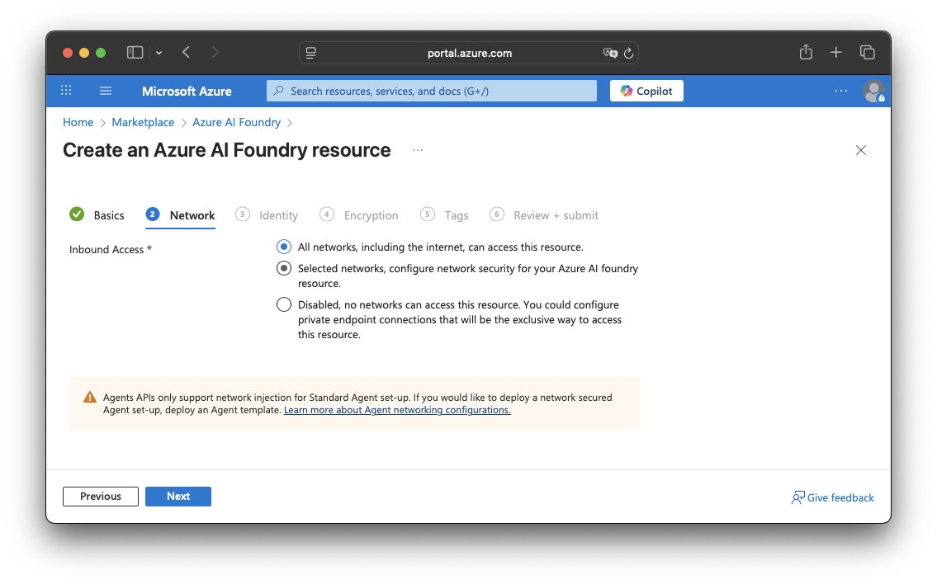Reload the page
The width and height of the screenshot is (937, 584).
[628, 53]
